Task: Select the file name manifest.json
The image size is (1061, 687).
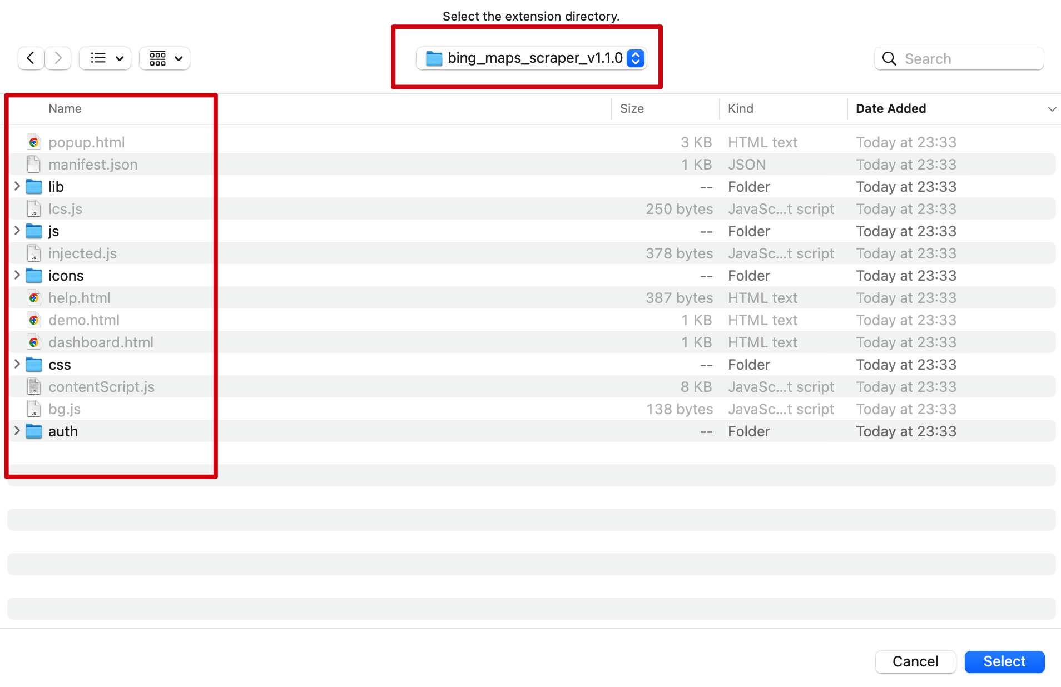Action: 93,165
